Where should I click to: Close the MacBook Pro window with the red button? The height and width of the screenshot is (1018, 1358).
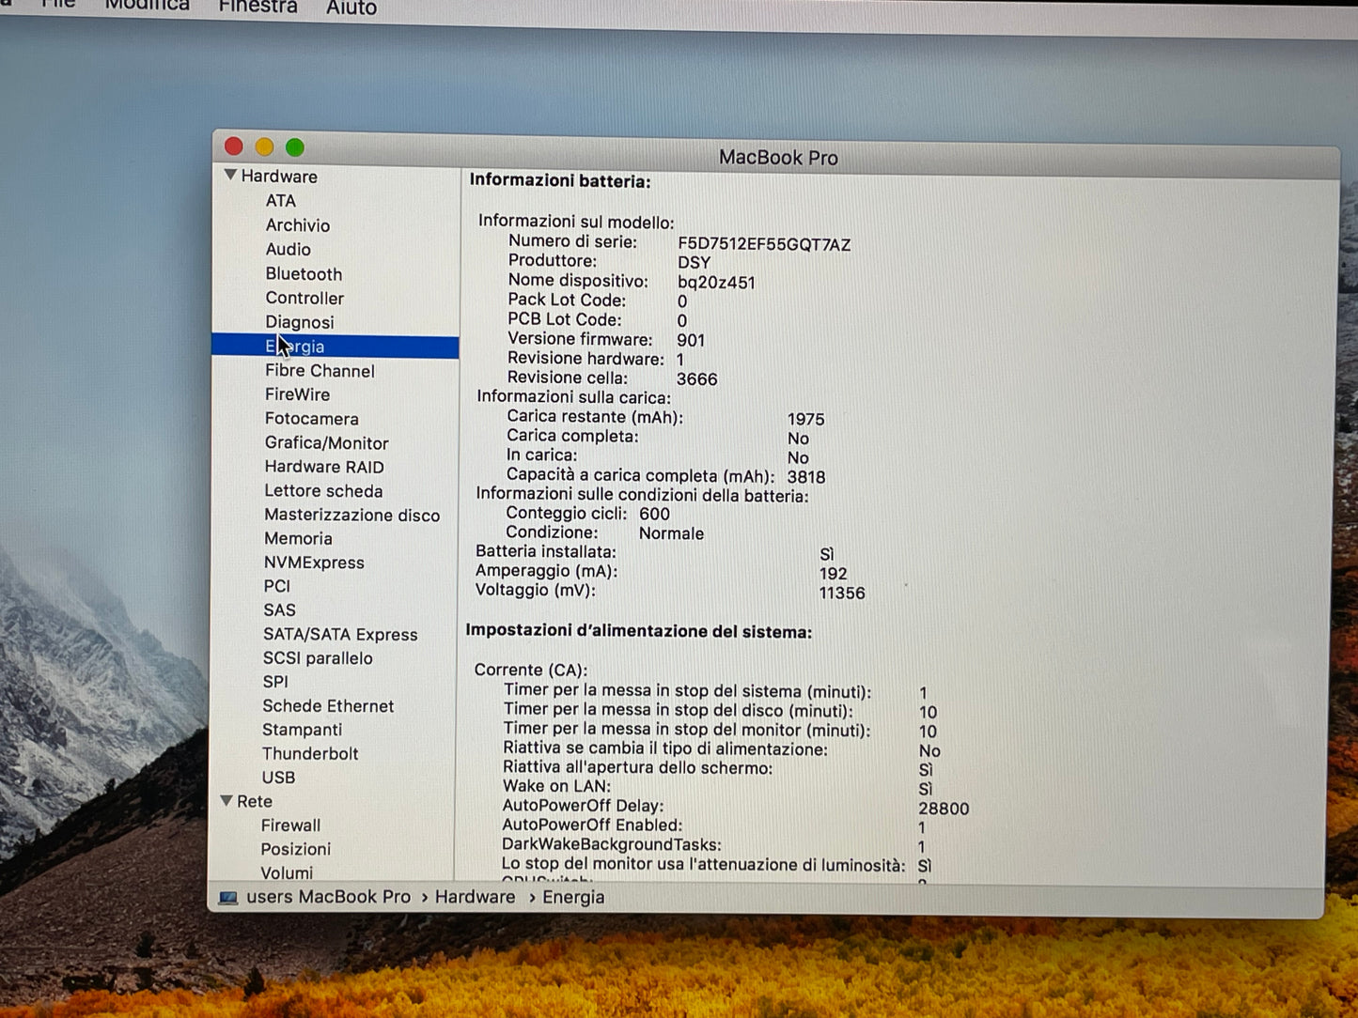tap(234, 147)
